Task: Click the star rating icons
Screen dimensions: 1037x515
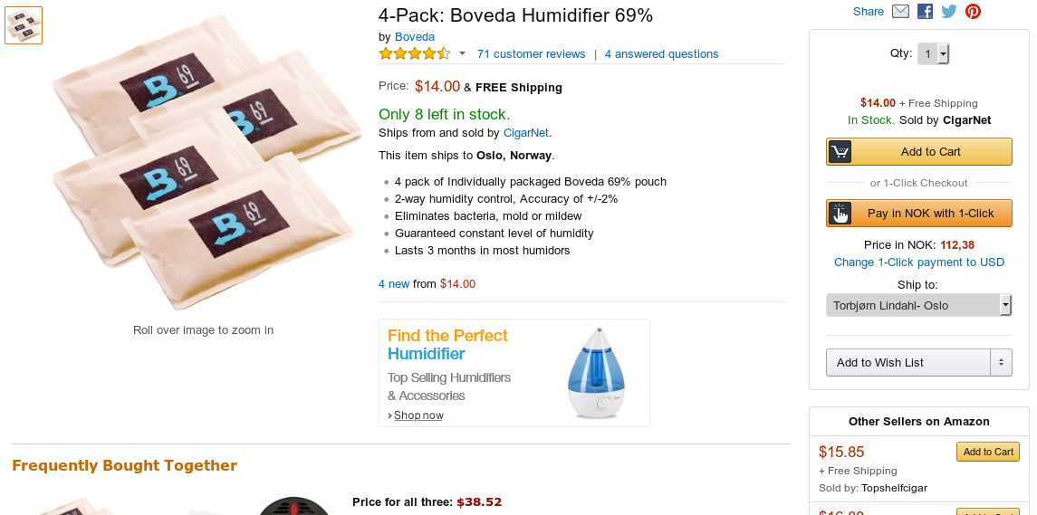Action: (415, 53)
